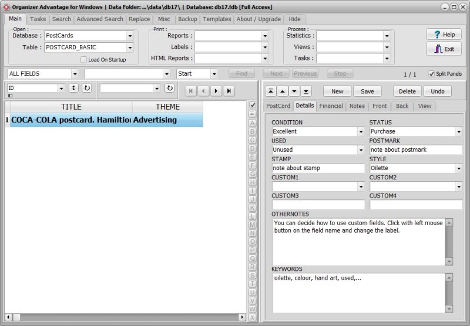Viewport: 470px width, 326px height.
Task: Click the refresh icon beside the ID sort dropdown
Action: pyautogui.click(x=87, y=88)
